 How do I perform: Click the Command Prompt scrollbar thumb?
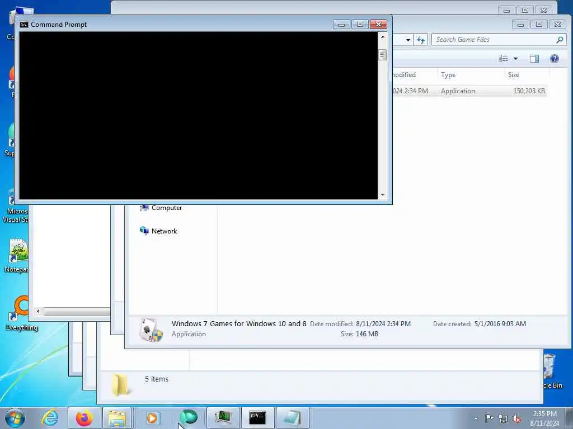tap(383, 55)
